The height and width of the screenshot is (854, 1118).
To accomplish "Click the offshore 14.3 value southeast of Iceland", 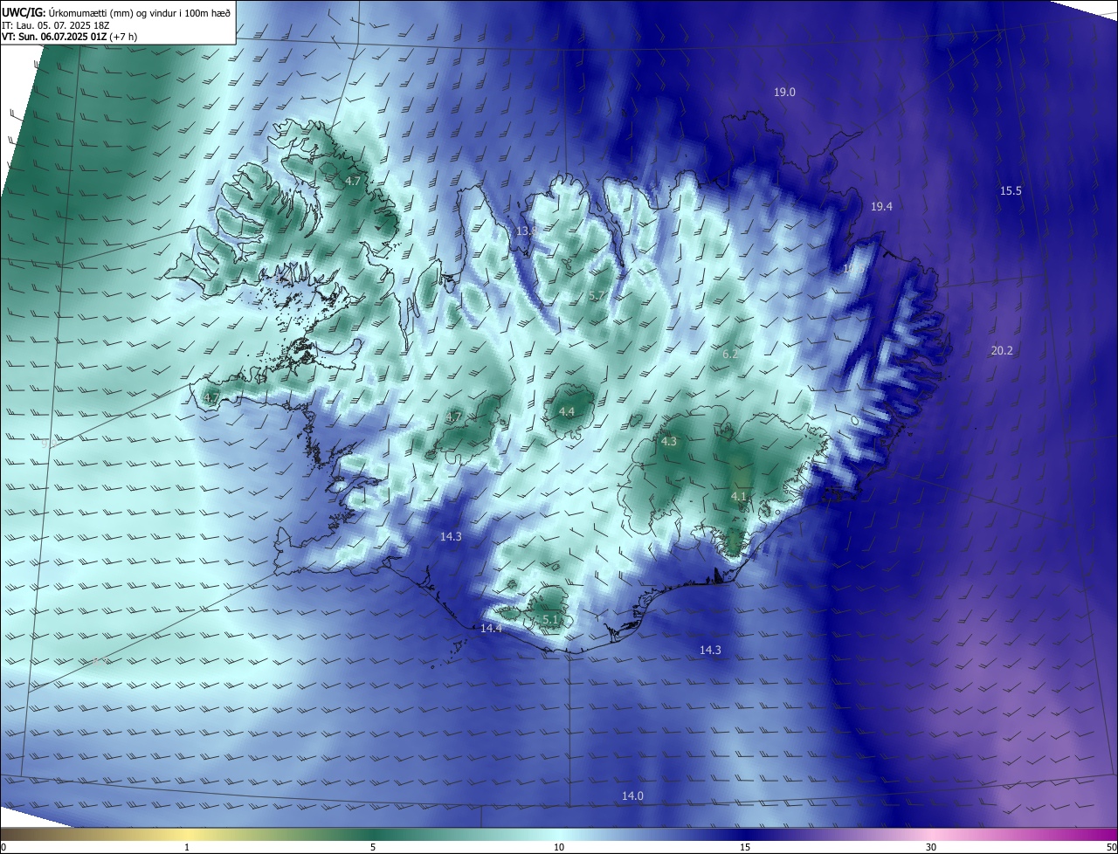I will [710, 650].
